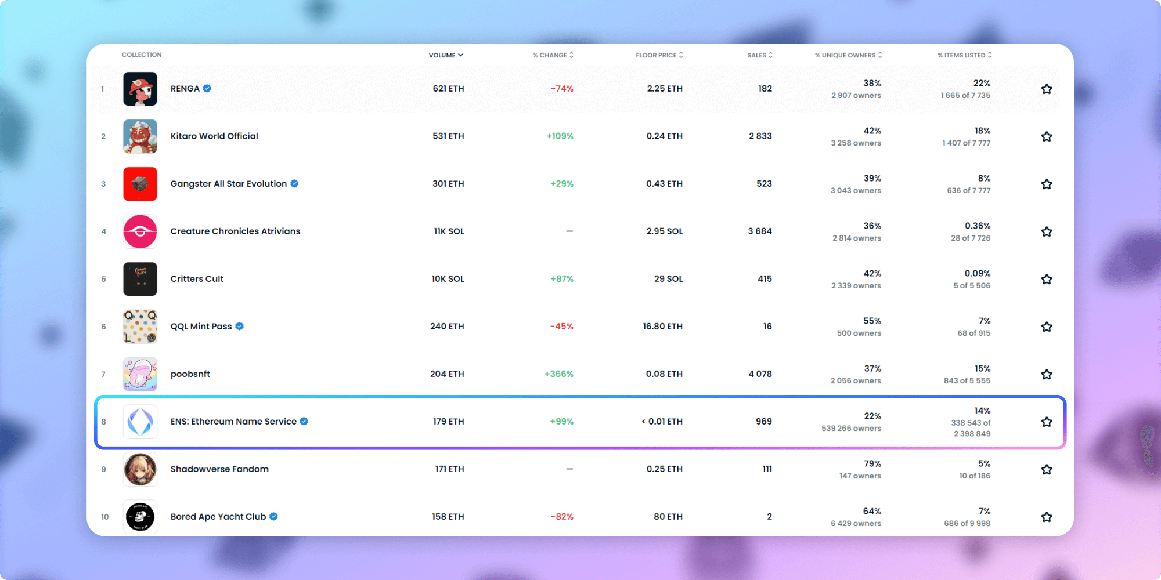The image size is (1161, 580).
Task: Toggle QQL Mint Pass favorite star
Action: (x=1047, y=327)
